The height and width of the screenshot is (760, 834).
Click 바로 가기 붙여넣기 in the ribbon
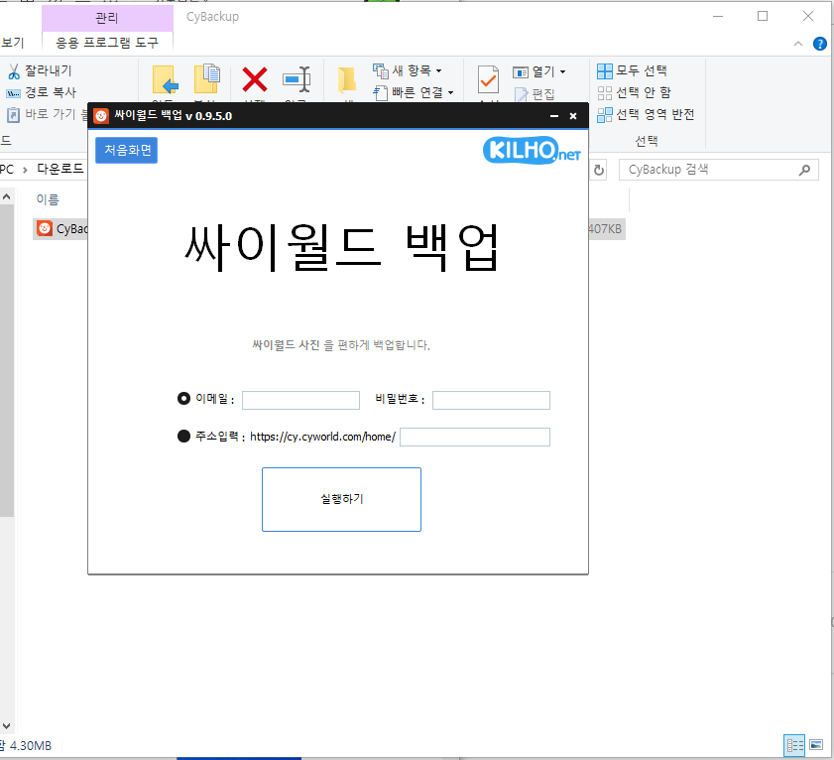[x=47, y=114]
